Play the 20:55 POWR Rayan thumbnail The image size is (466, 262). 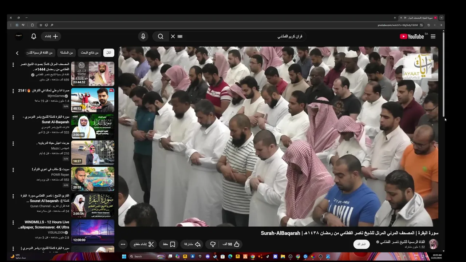92,179
